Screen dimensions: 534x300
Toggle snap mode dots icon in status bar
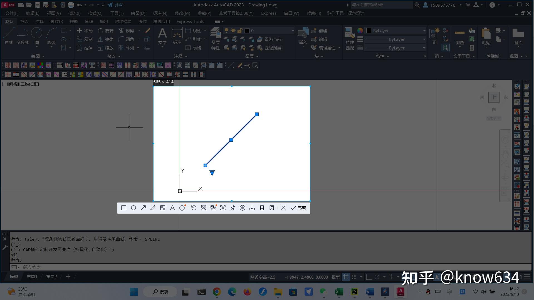pyautogui.click(x=354, y=277)
